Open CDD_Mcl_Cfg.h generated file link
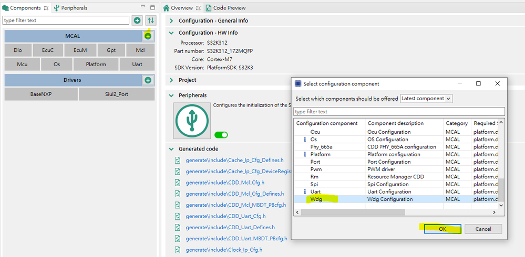Viewport: 525px width, 257px height. tap(225, 183)
